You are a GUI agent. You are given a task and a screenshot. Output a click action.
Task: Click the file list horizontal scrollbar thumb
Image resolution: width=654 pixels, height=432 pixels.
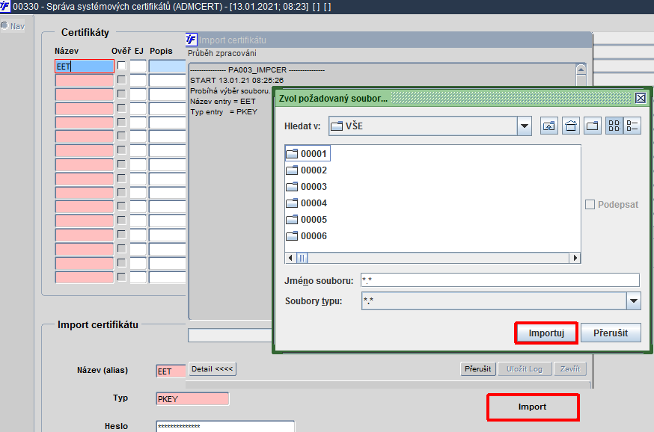click(302, 258)
